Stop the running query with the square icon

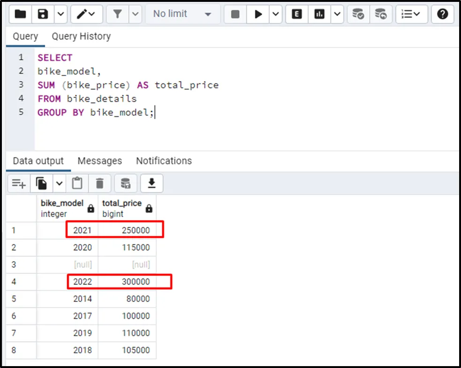[x=235, y=14]
